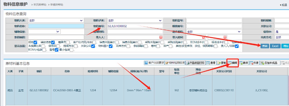The width and height of the screenshot is (289, 106).
Task: Select the 编辑 edit icon button
Action: (233, 63)
